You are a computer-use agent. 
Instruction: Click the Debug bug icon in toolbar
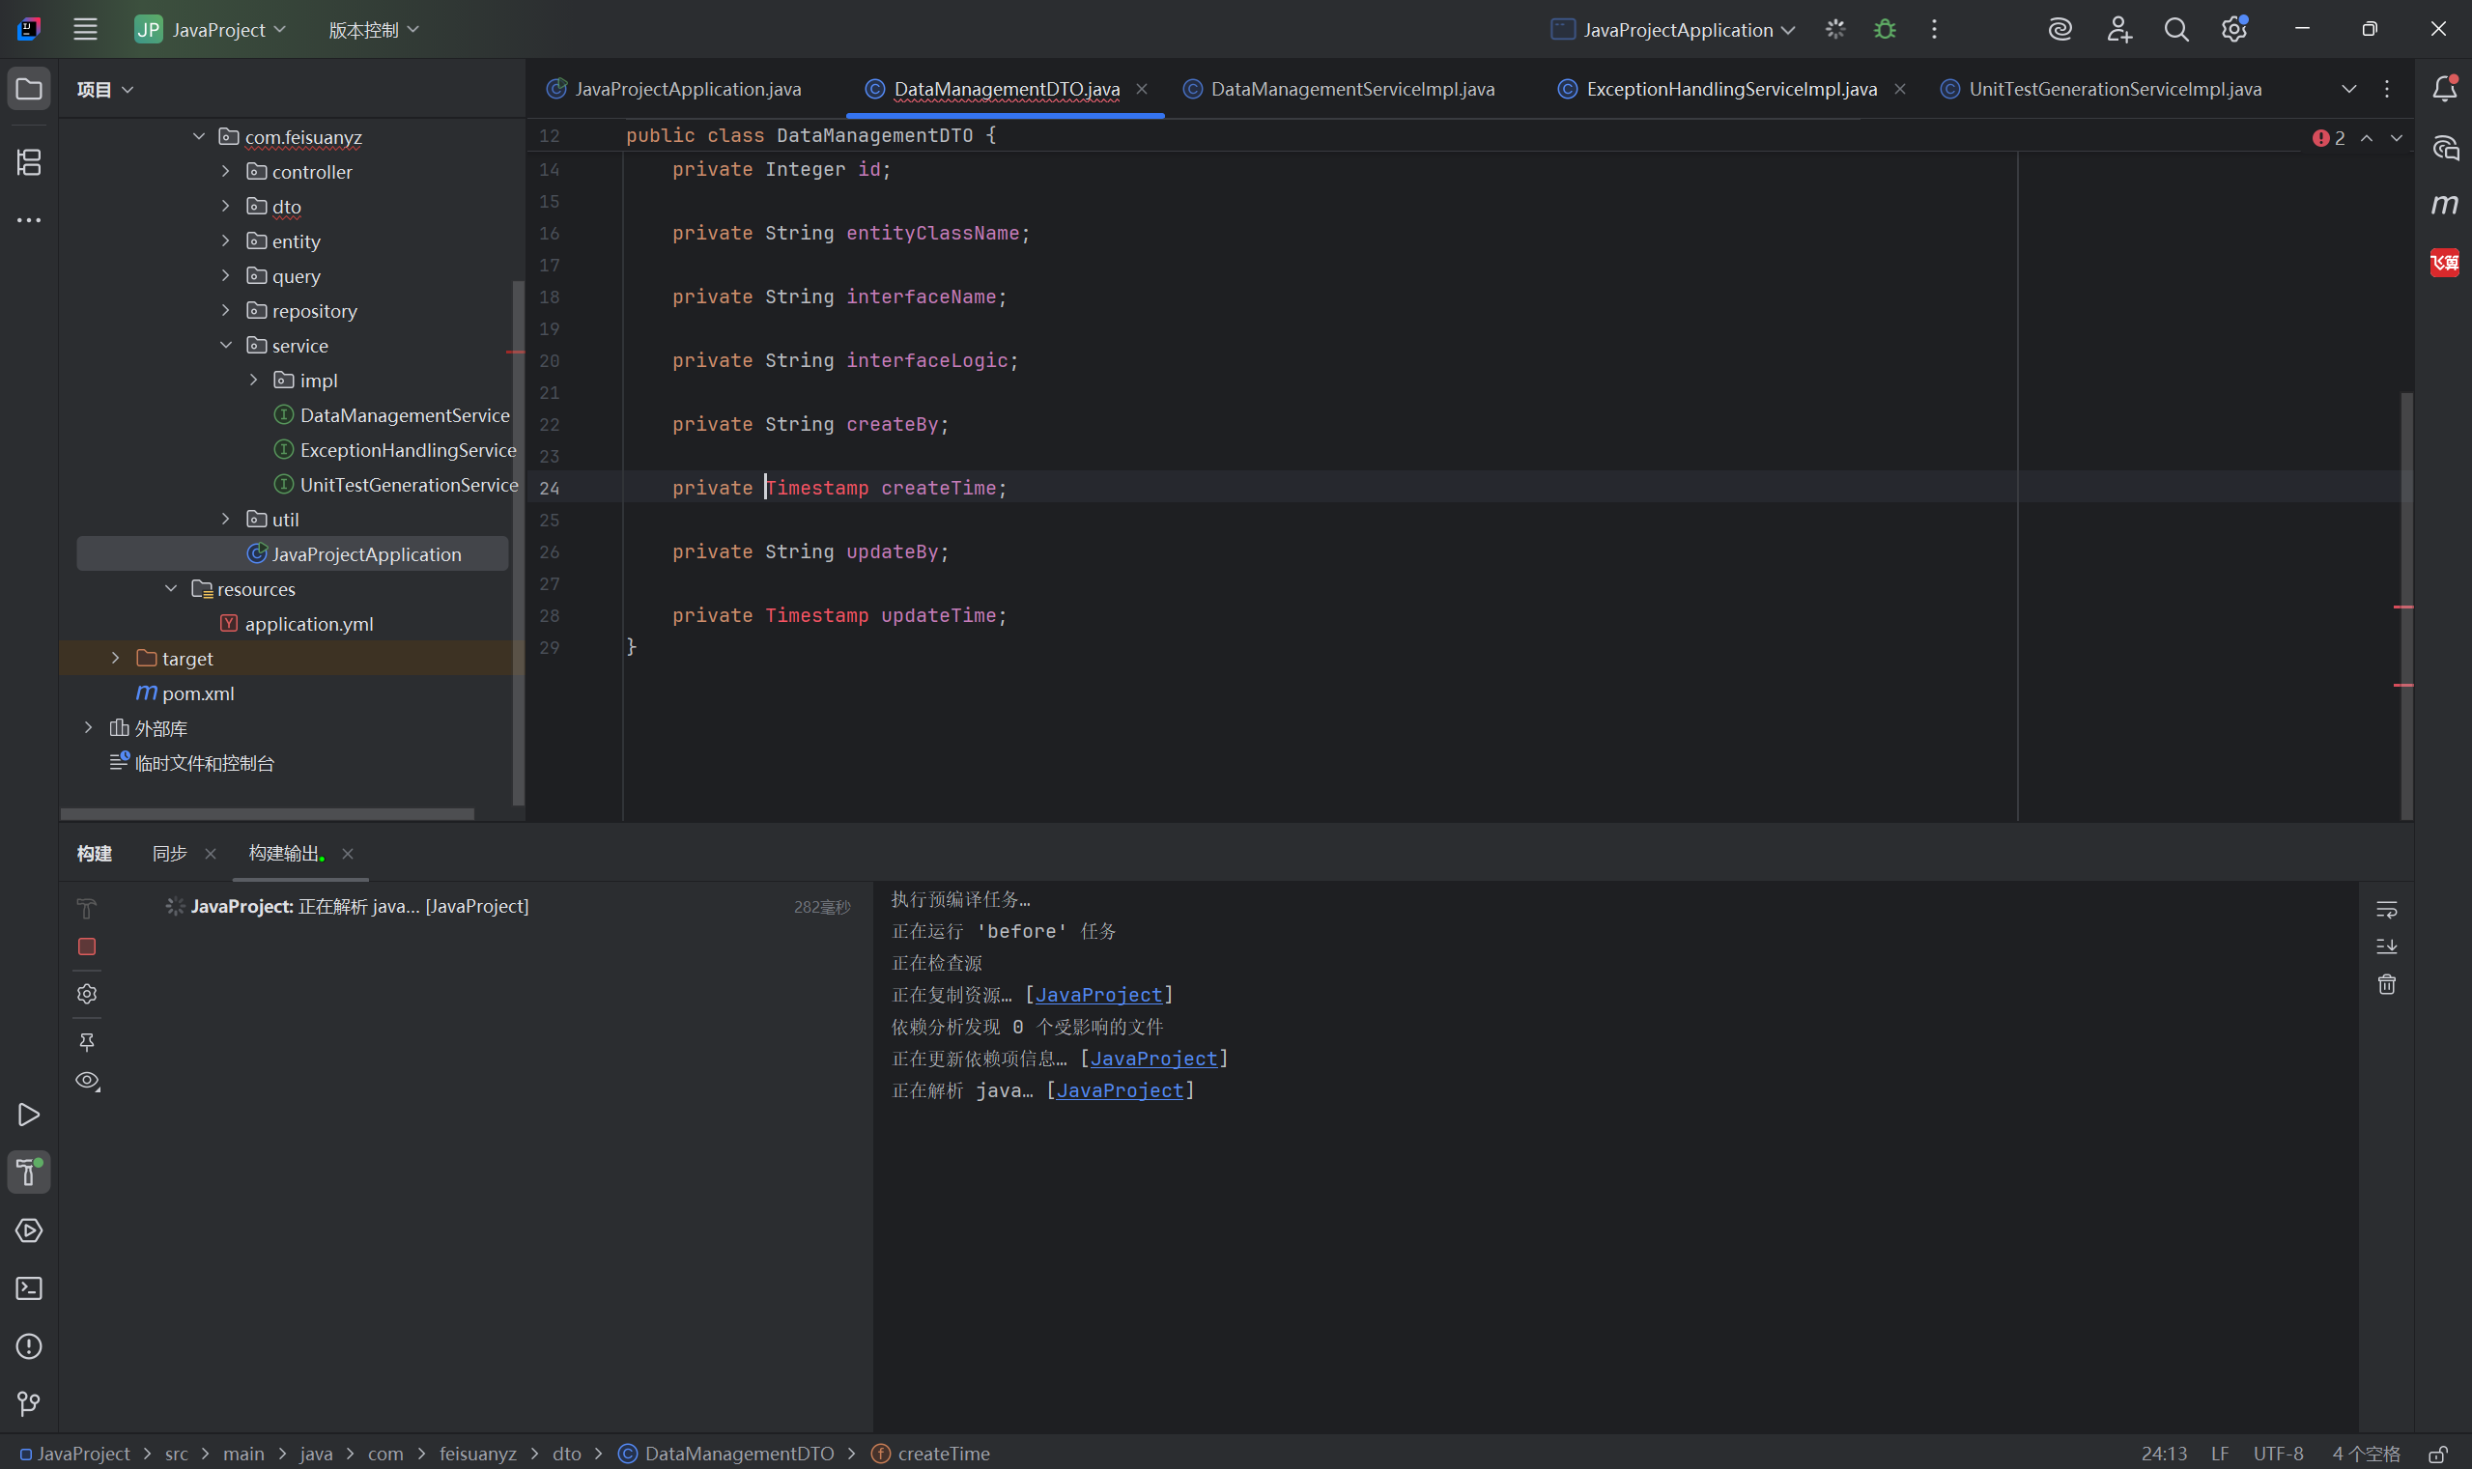point(1885,30)
